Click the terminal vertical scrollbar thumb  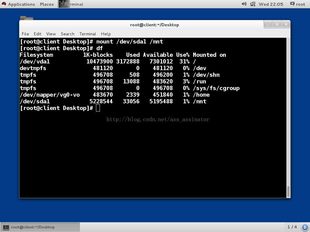click(288, 191)
